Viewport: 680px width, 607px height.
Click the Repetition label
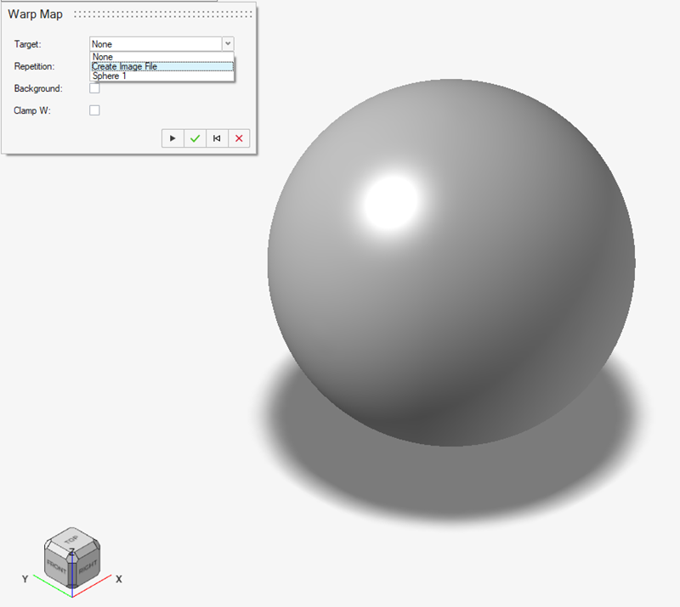tap(34, 66)
